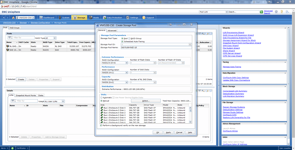Screen dimensions: 295x150
Task: Click the Cancel button in dialog
Action: (x=179, y=132)
